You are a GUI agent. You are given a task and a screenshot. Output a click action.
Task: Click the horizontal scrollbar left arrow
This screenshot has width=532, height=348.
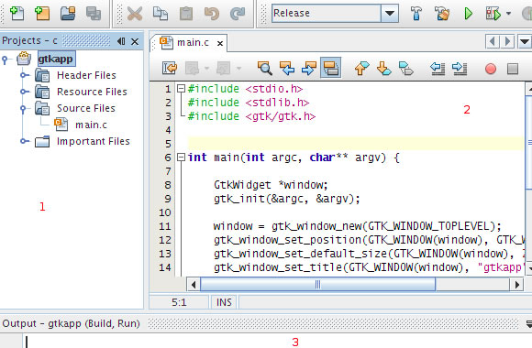pos(194,284)
